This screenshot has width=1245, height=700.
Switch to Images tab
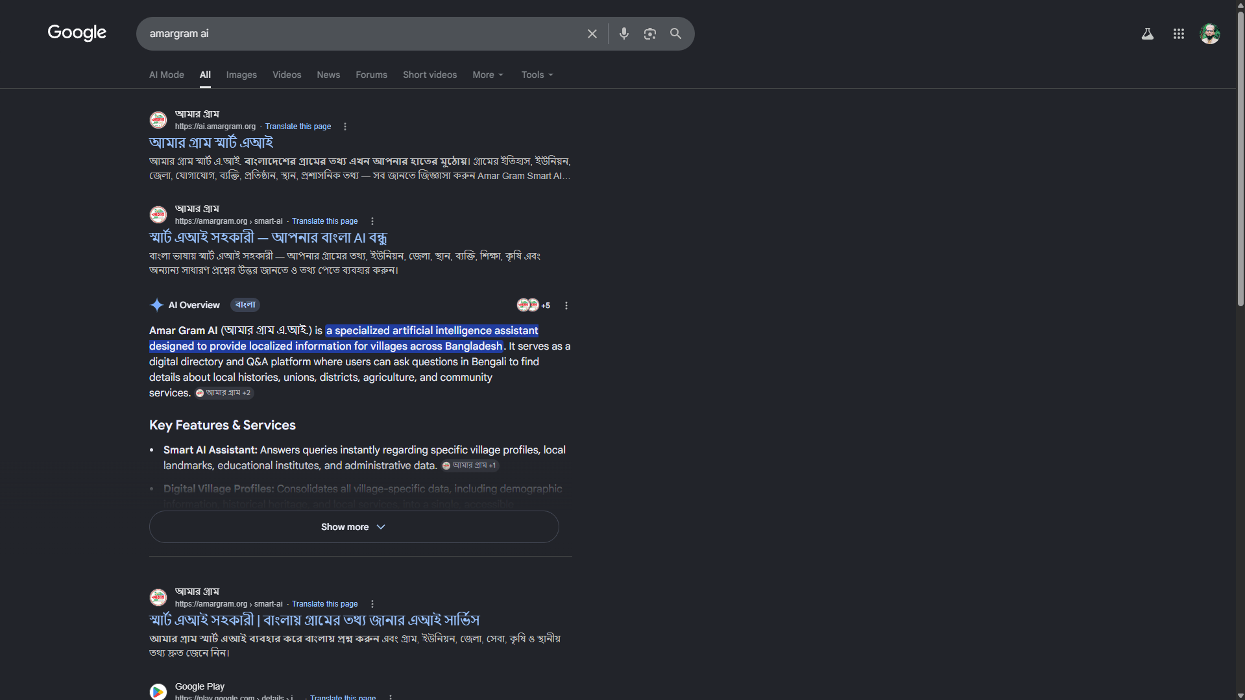241,75
